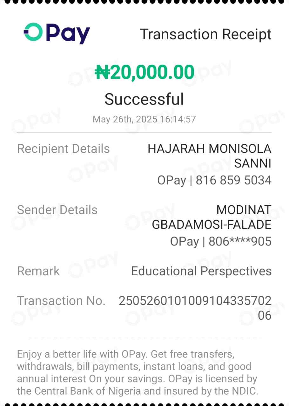Click the date May 26th, 2025 16:14:57

[144, 119]
